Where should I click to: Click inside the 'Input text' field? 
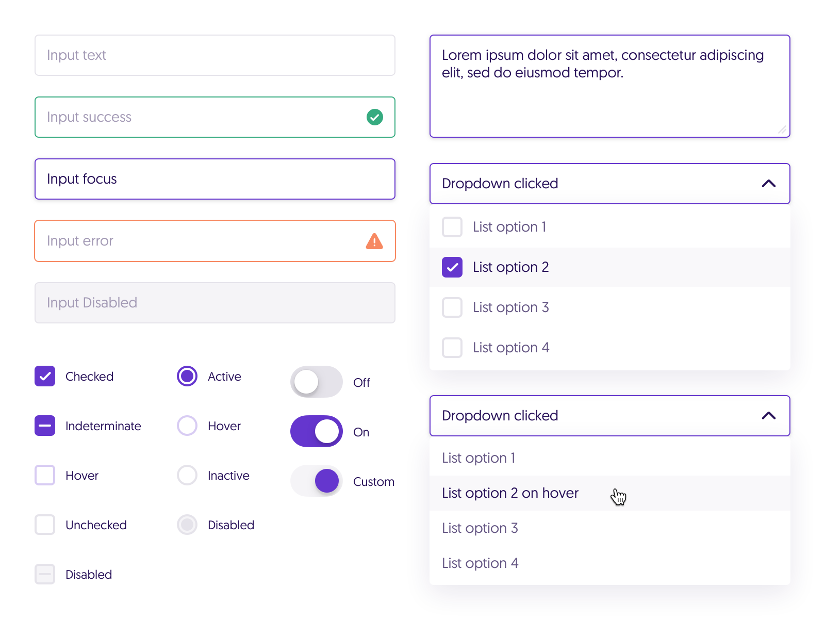pyautogui.click(x=214, y=55)
